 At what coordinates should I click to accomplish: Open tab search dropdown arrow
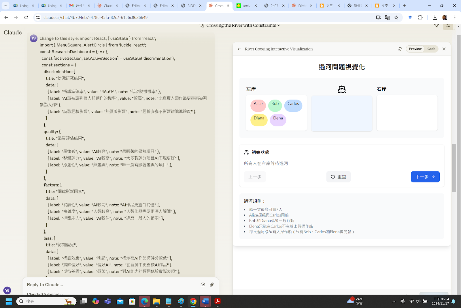coord(5,5)
